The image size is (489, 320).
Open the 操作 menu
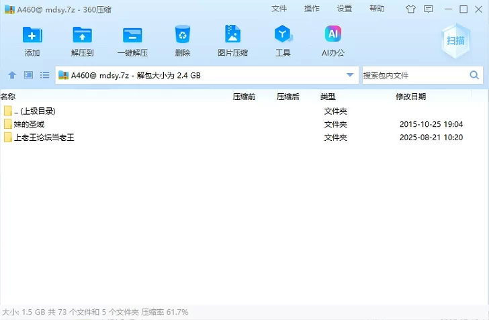click(x=312, y=9)
